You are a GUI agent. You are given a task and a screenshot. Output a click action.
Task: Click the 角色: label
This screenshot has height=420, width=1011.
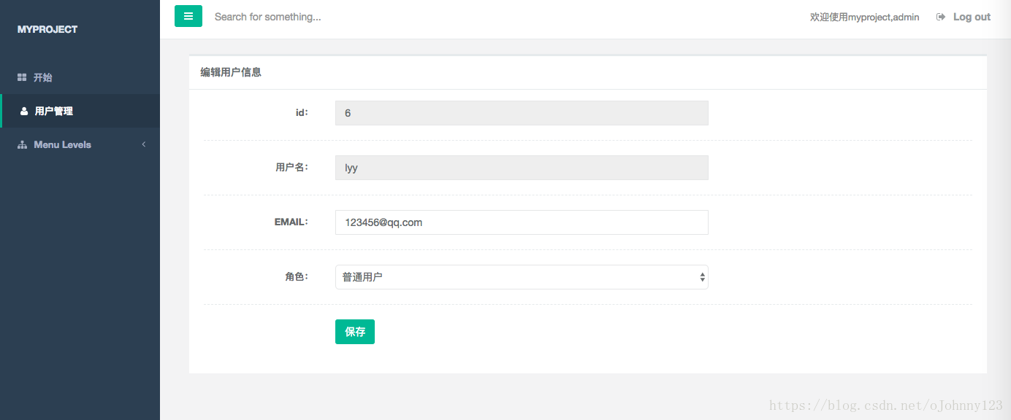297,276
